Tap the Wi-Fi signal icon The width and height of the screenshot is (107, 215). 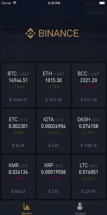point(15,3)
